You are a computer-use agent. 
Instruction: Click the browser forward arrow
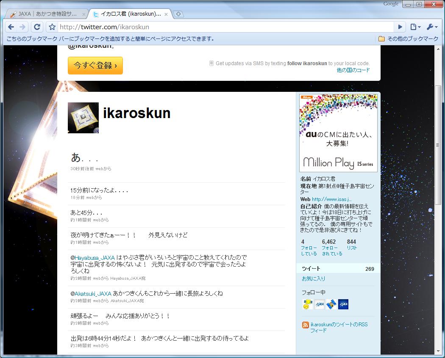click(22, 27)
